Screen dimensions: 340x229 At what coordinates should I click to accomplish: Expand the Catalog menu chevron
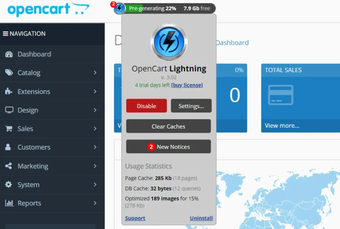tap(95, 73)
